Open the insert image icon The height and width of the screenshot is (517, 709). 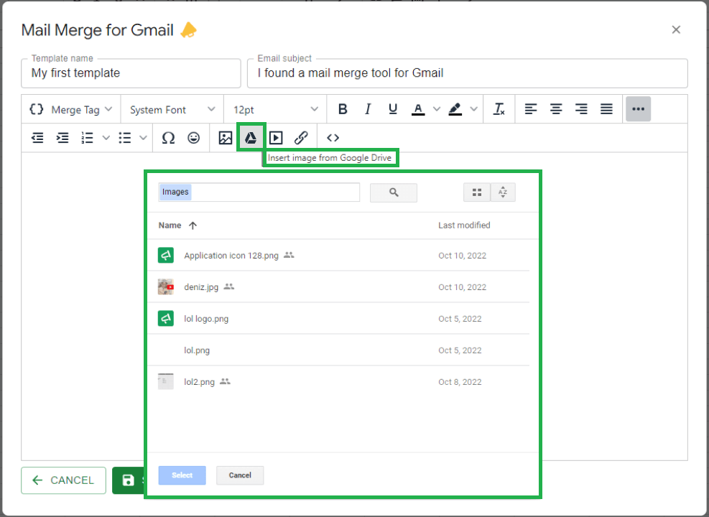225,138
